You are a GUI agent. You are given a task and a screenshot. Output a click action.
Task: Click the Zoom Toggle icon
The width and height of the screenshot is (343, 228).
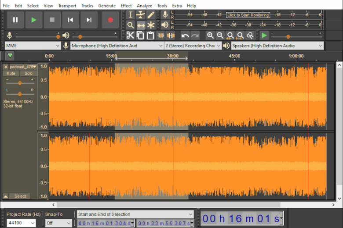tap(250, 36)
